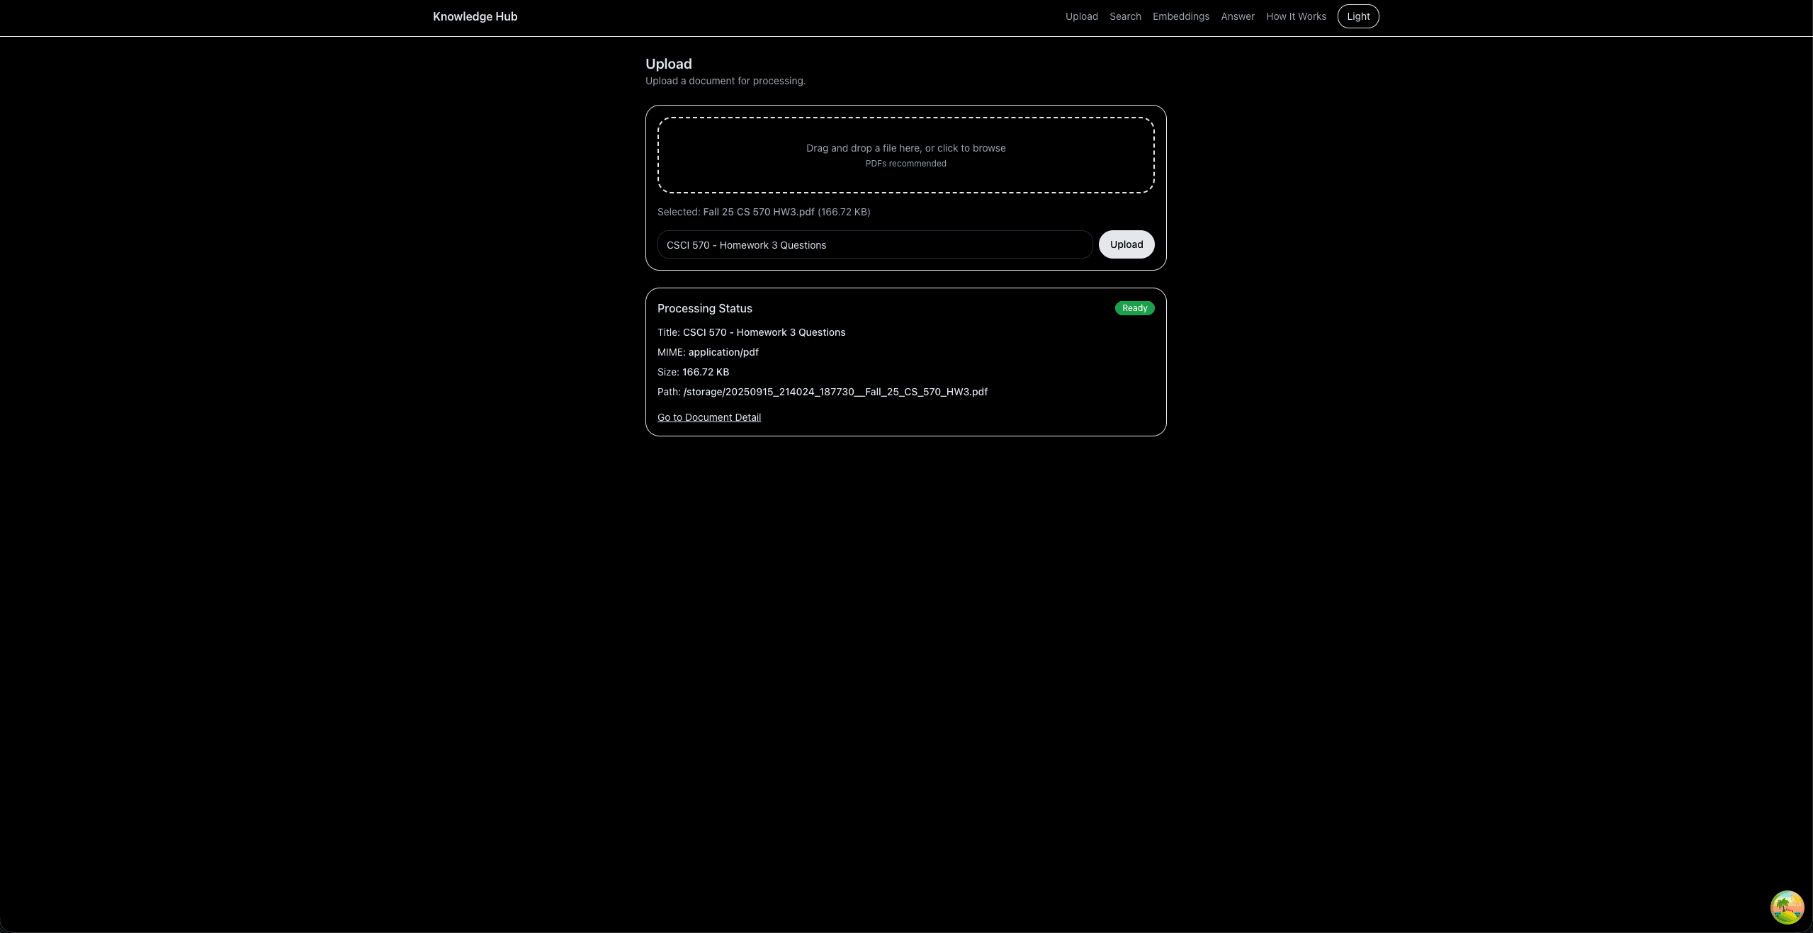
Task: Switch to the Embeddings section
Action: [x=1180, y=16]
